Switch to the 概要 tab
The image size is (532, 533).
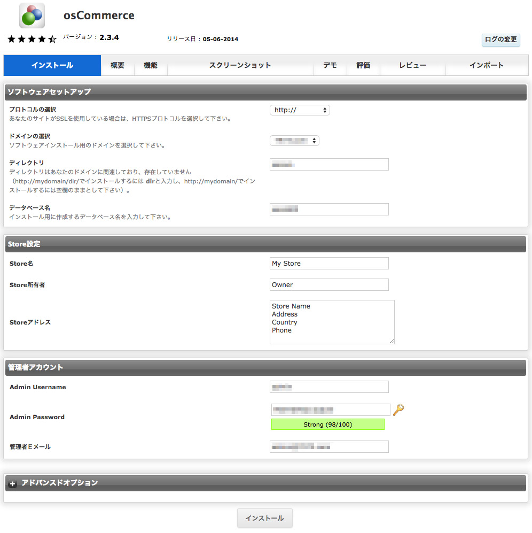coord(118,65)
